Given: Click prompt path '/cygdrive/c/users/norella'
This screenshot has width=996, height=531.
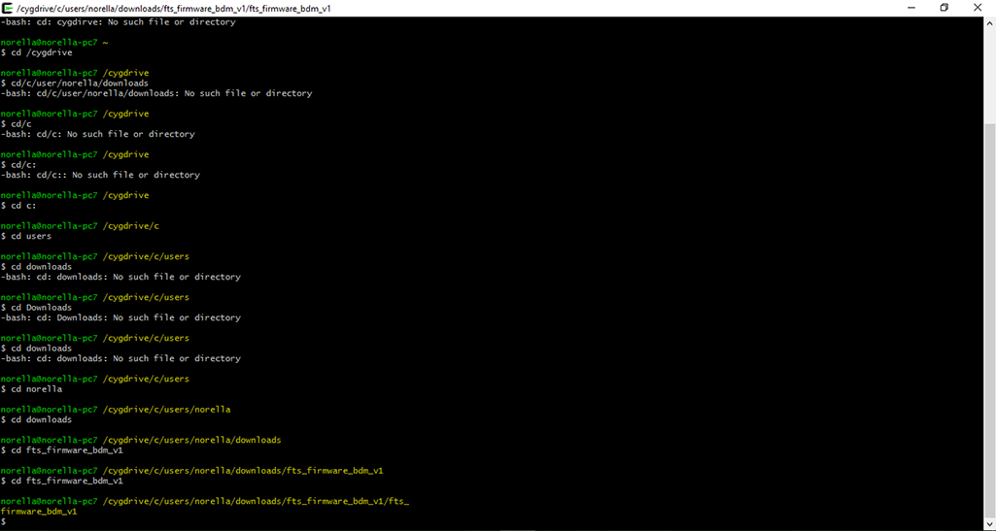Looking at the screenshot, I should tap(166, 410).
